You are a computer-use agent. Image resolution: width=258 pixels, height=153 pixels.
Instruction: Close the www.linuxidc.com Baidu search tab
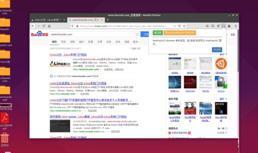coord(102,20)
